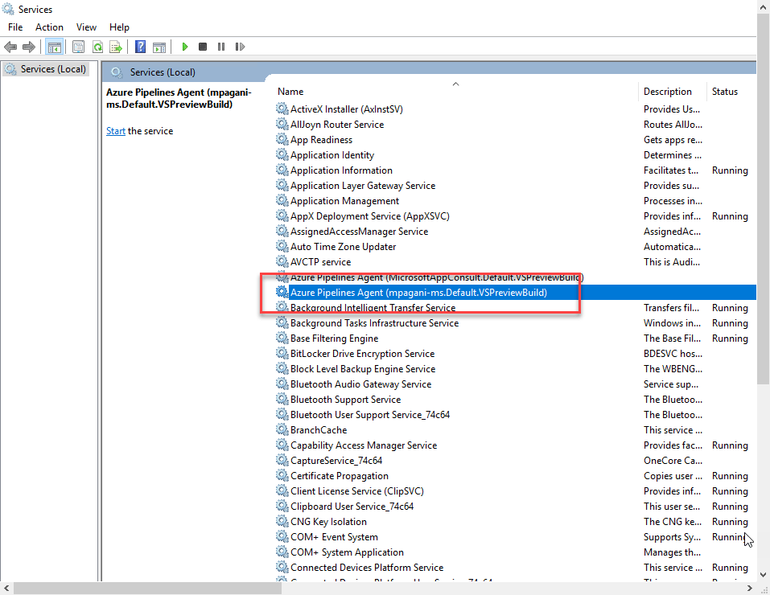Image resolution: width=770 pixels, height=595 pixels.
Task: Click the vertical scrollbar down arrow
Action: pyautogui.click(x=763, y=574)
